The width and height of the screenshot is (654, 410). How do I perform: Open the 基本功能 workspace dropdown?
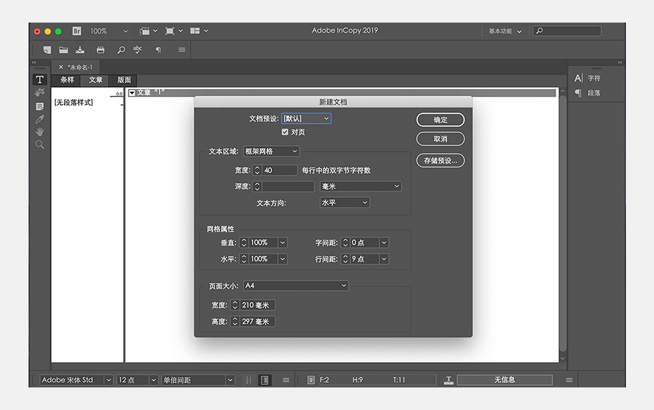coord(505,31)
